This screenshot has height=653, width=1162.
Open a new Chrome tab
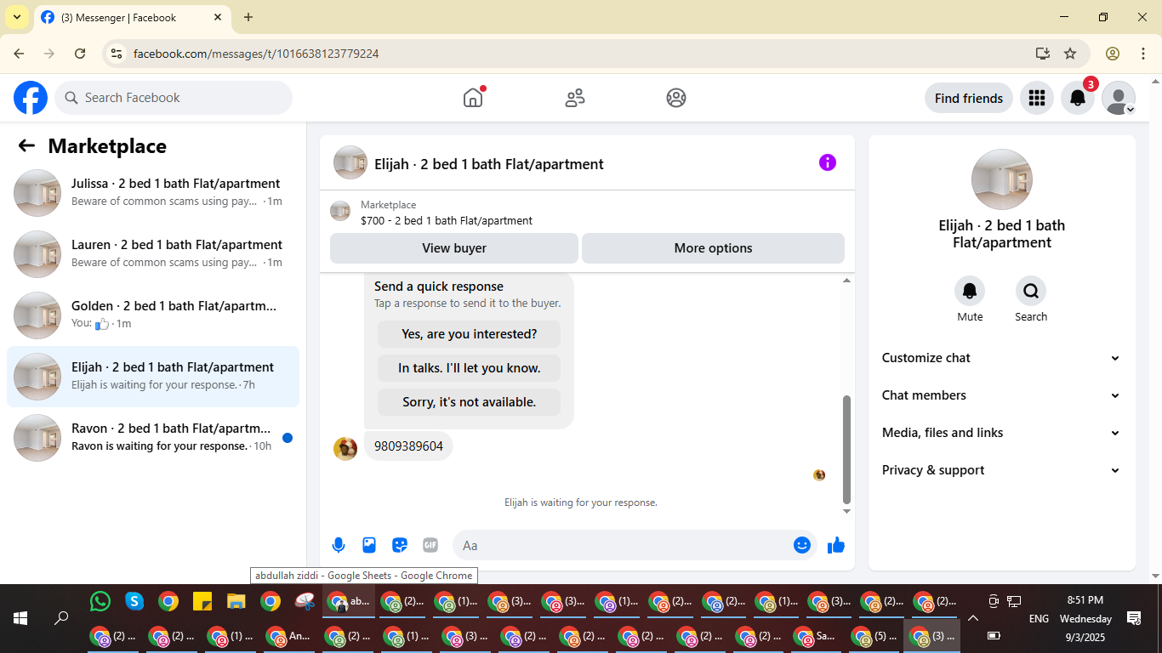(x=248, y=17)
